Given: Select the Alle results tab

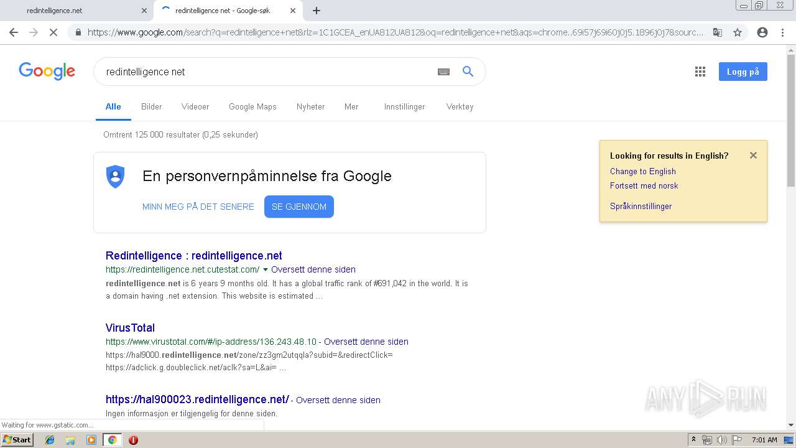Looking at the screenshot, I should pos(113,106).
